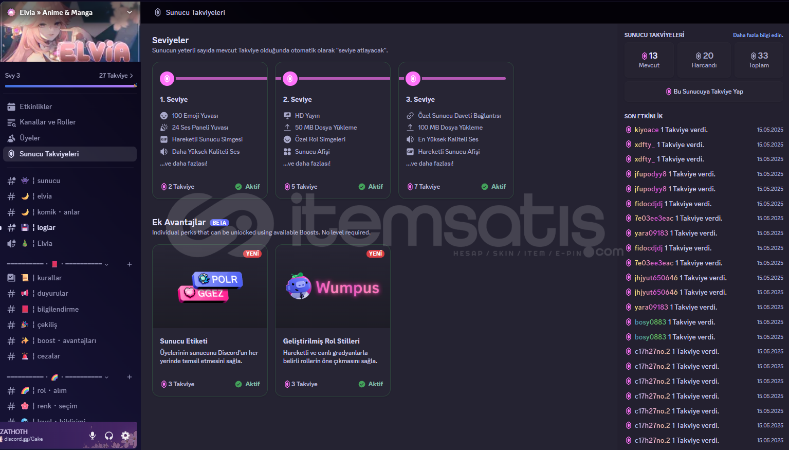Add channel to red book category
Image resolution: width=789 pixels, height=450 pixels.
coord(130,264)
